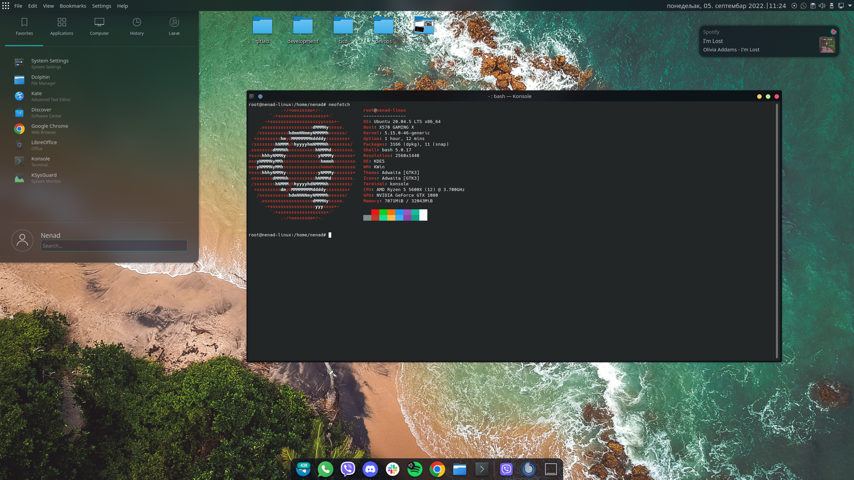
Task: Click media player tray icon
Action: tap(794, 6)
